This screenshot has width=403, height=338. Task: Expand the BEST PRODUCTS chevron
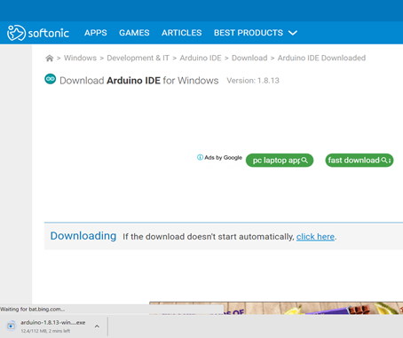click(x=293, y=33)
